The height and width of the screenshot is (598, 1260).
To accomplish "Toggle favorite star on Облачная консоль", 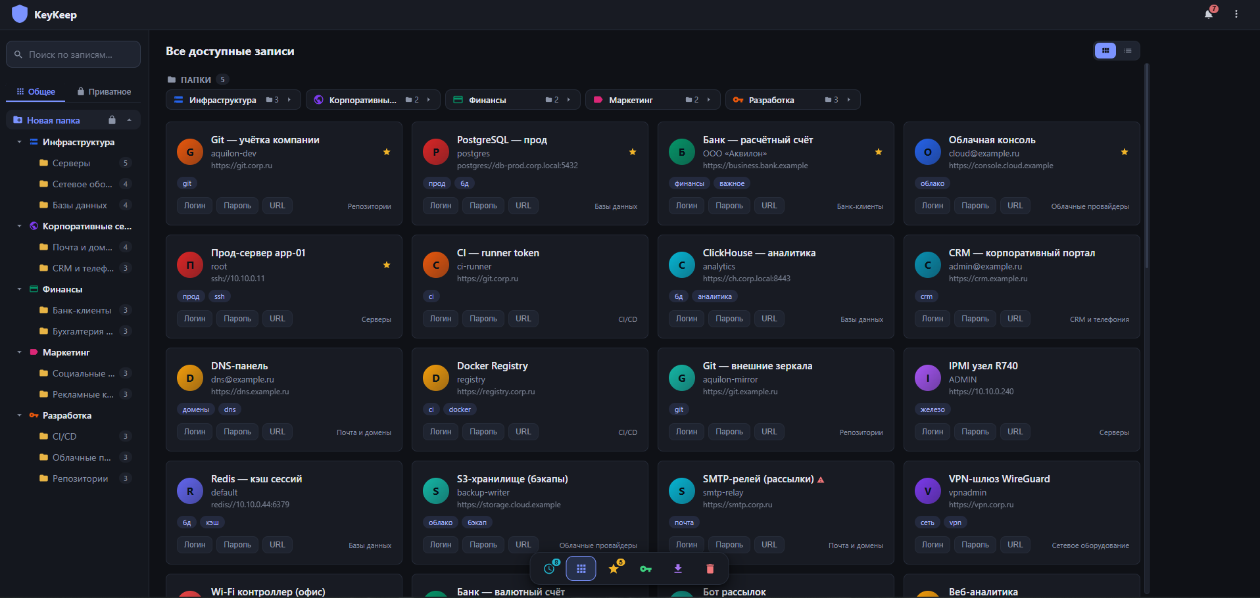I will (x=1125, y=152).
